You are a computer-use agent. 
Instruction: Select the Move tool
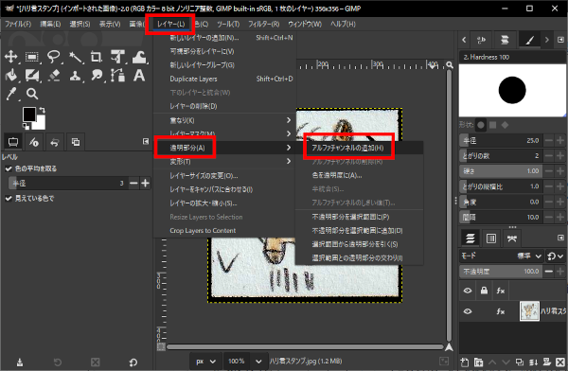pyautogui.click(x=10, y=57)
